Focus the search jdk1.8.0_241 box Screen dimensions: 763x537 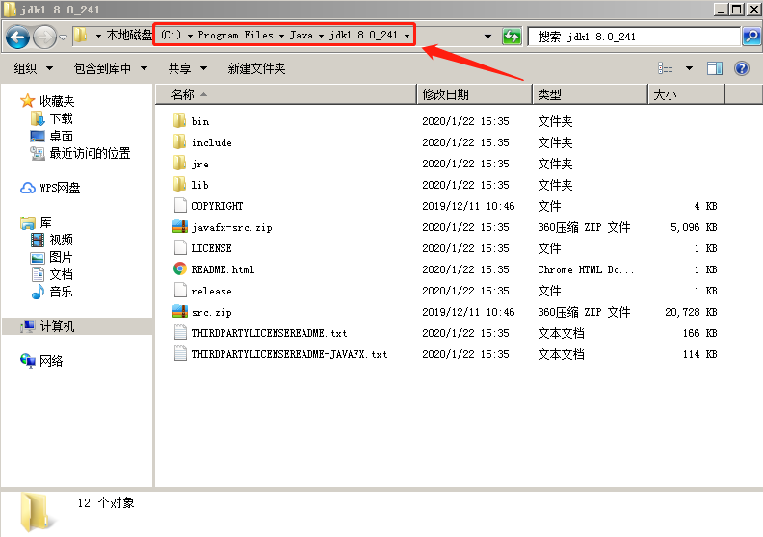[635, 37]
